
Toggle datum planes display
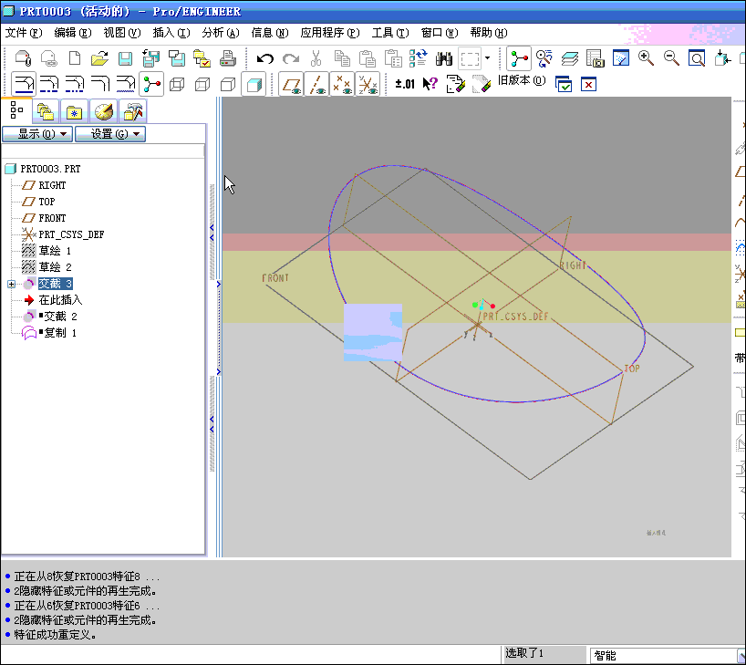[x=292, y=85]
